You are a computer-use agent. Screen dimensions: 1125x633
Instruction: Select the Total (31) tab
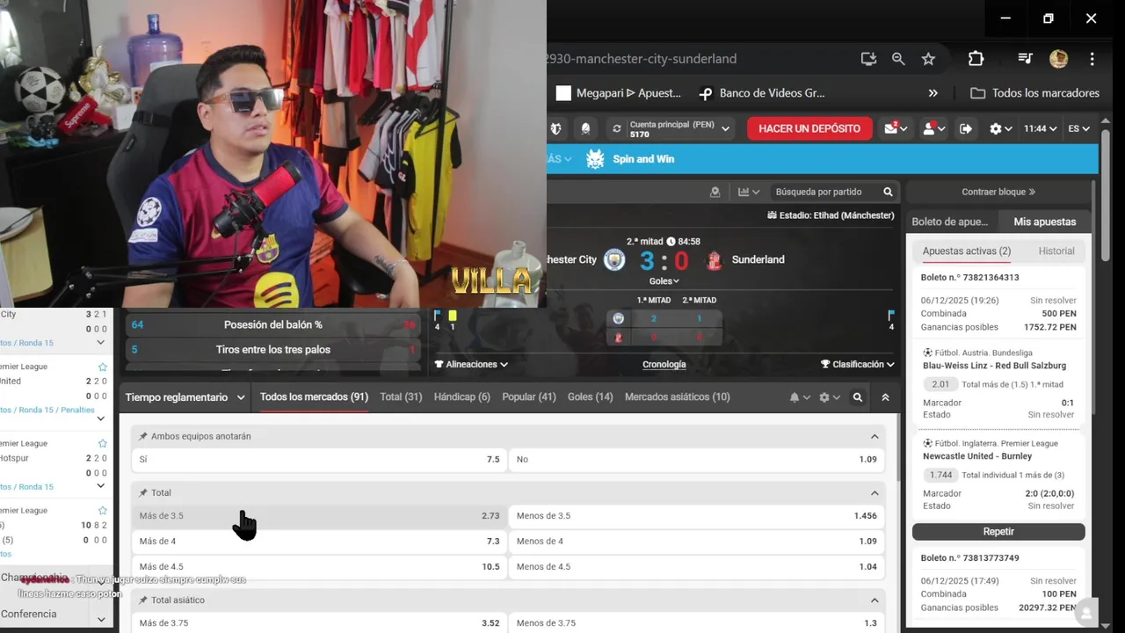[x=401, y=397]
